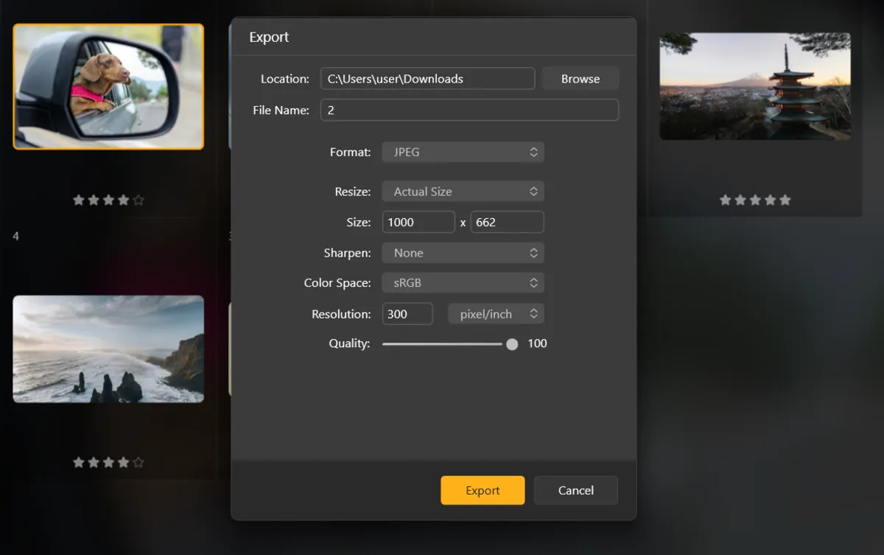Viewport: 884px width, 555px height.
Task: Click the Resolution field showing 300
Action: [407, 313]
